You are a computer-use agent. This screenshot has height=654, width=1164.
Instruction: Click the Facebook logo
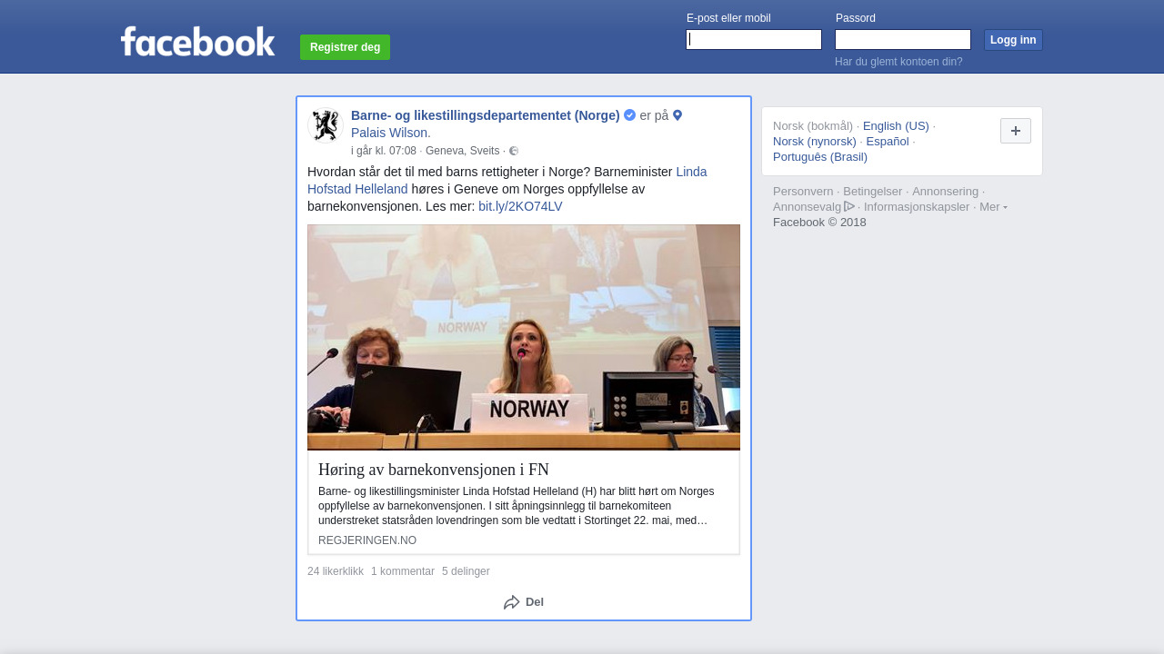click(197, 42)
